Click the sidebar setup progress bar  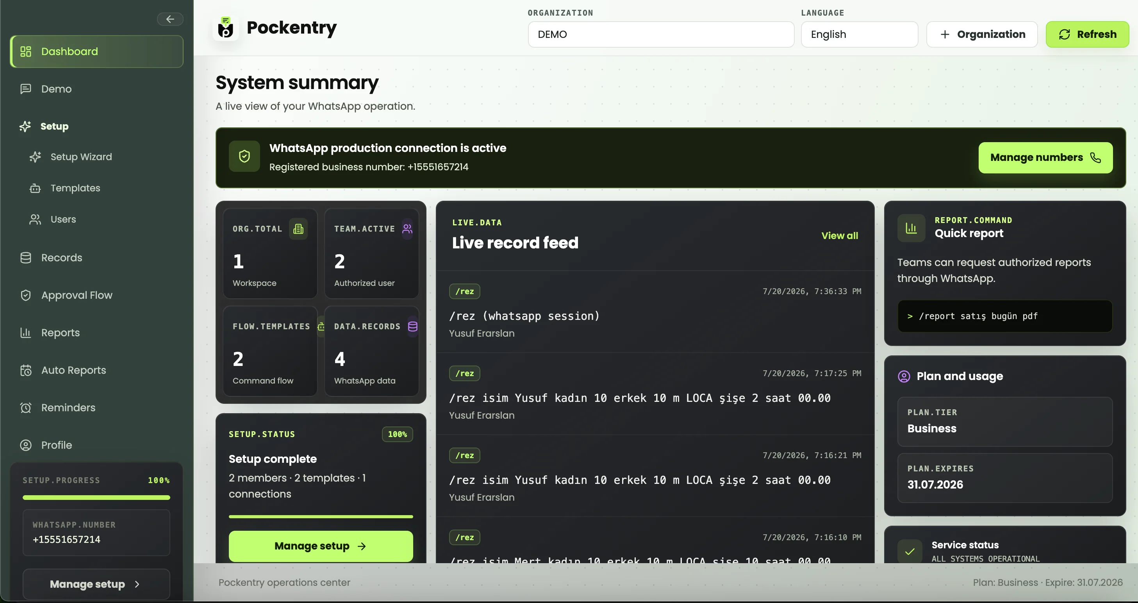[96, 498]
